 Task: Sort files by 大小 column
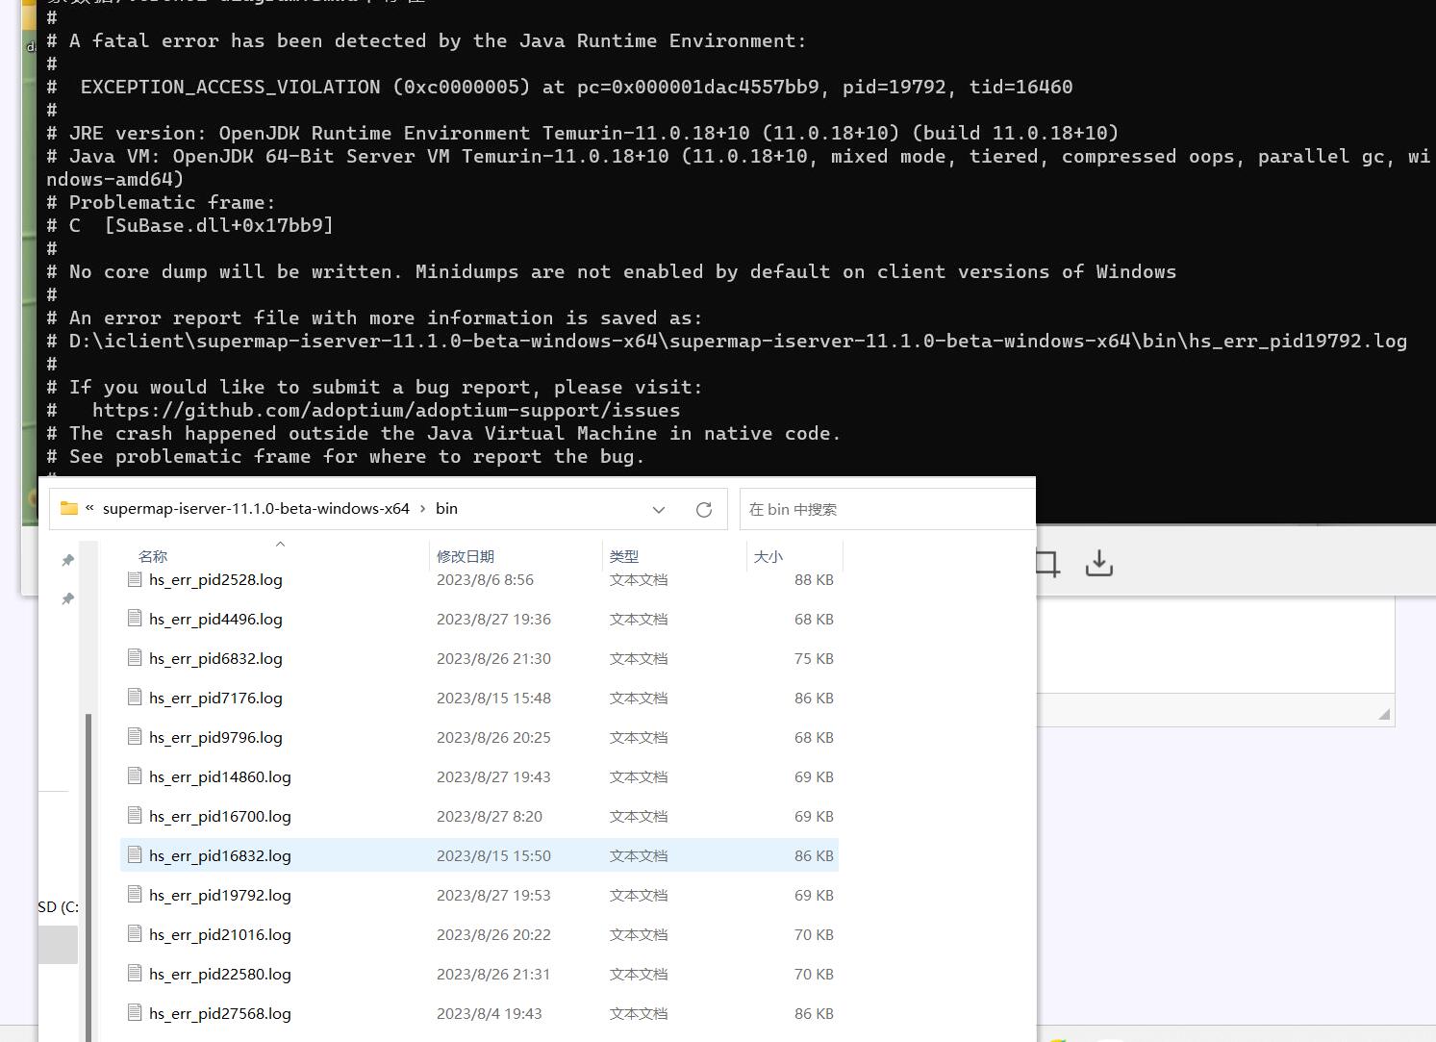[x=768, y=556]
